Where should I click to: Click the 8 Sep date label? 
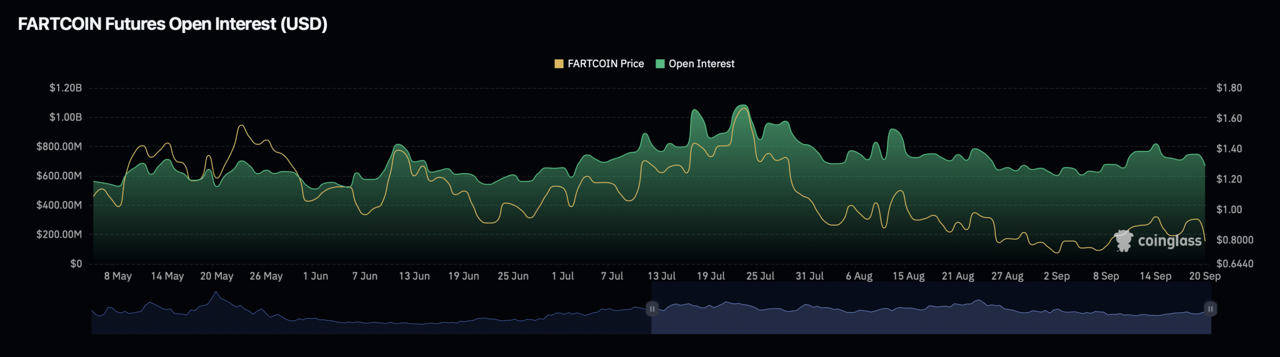[1106, 276]
